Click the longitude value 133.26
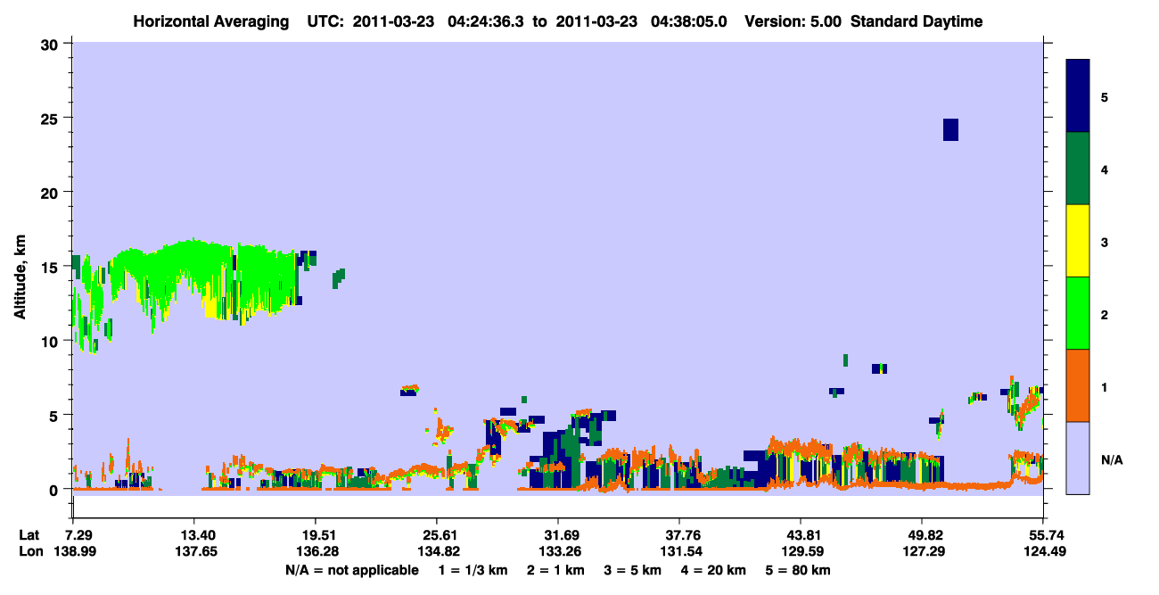Image resolution: width=1159 pixels, height=595 pixels. pyautogui.click(x=558, y=551)
